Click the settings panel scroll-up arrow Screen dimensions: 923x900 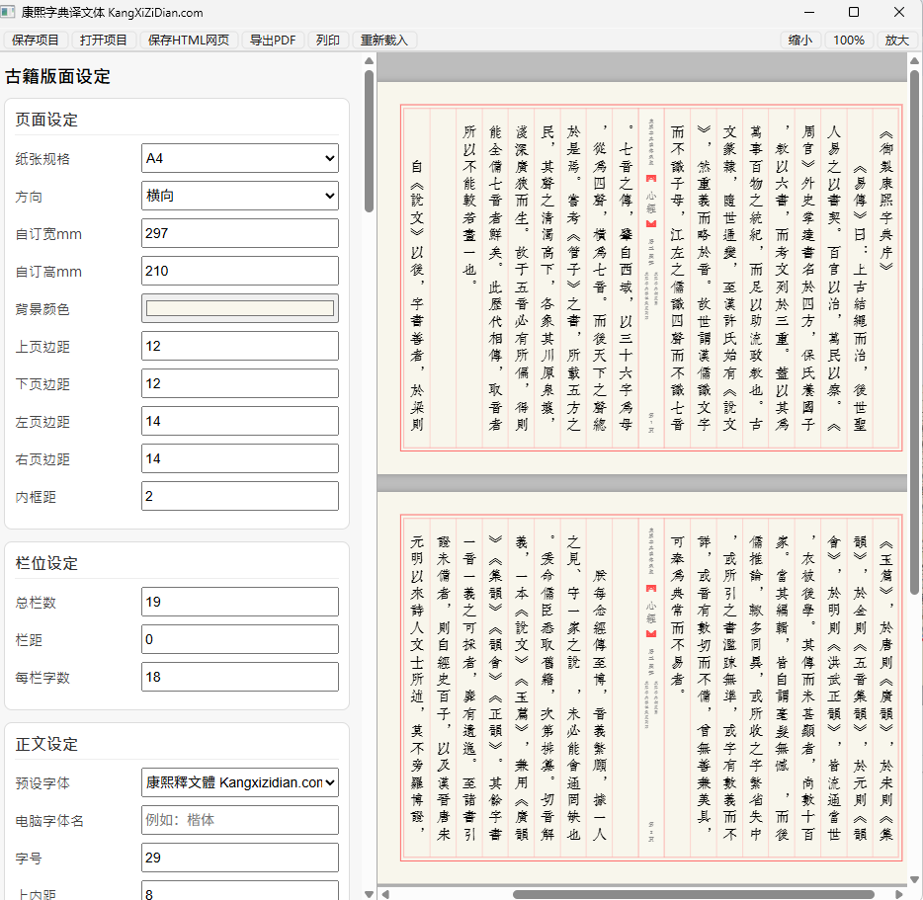369,60
